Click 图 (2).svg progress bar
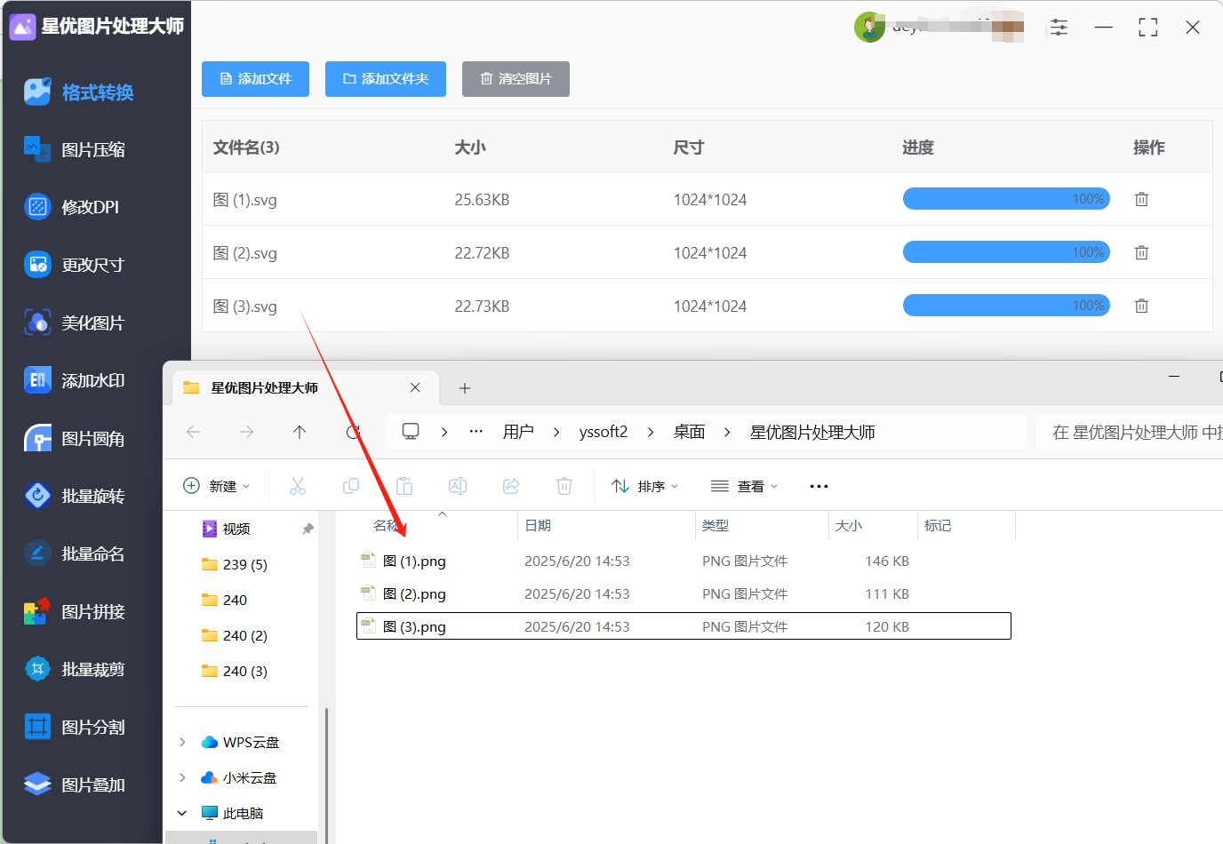Viewport: 1223px width, 844px height. click(1006, 252)
